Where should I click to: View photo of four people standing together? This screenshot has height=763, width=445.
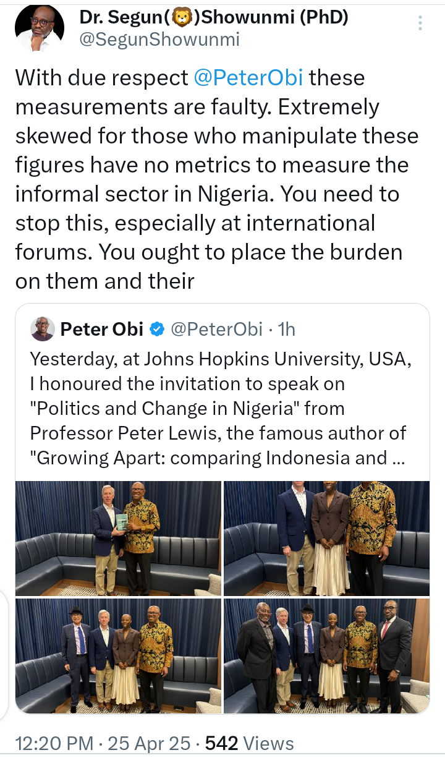pos(118,655)
